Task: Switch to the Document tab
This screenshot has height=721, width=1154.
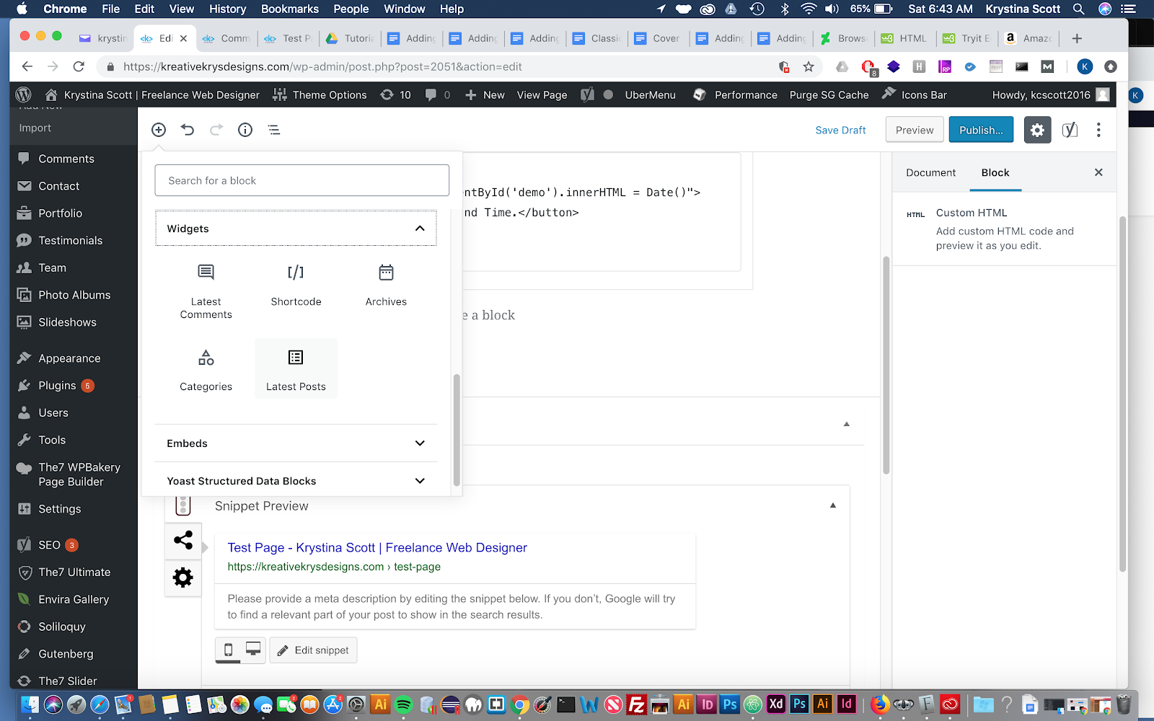Action: pos(930,172)
